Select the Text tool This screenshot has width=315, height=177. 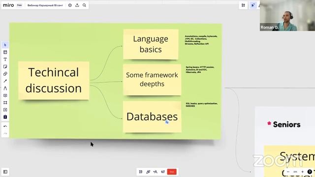(5, 59)
